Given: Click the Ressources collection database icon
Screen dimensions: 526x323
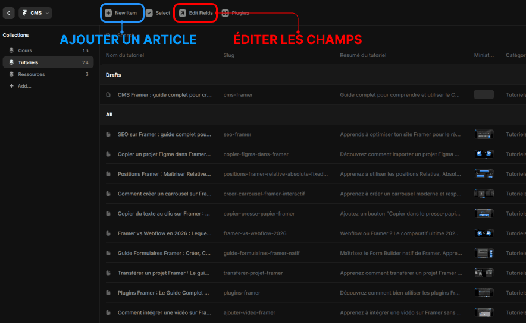Looking at the screenshot, I should [x=11, y=74].
